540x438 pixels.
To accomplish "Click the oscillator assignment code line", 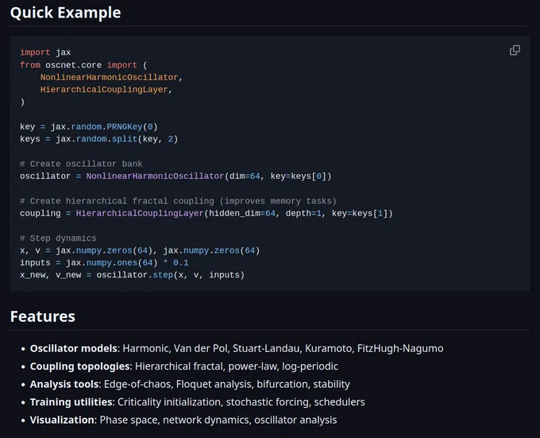I will pyautogui.click(x=175, y=176).
